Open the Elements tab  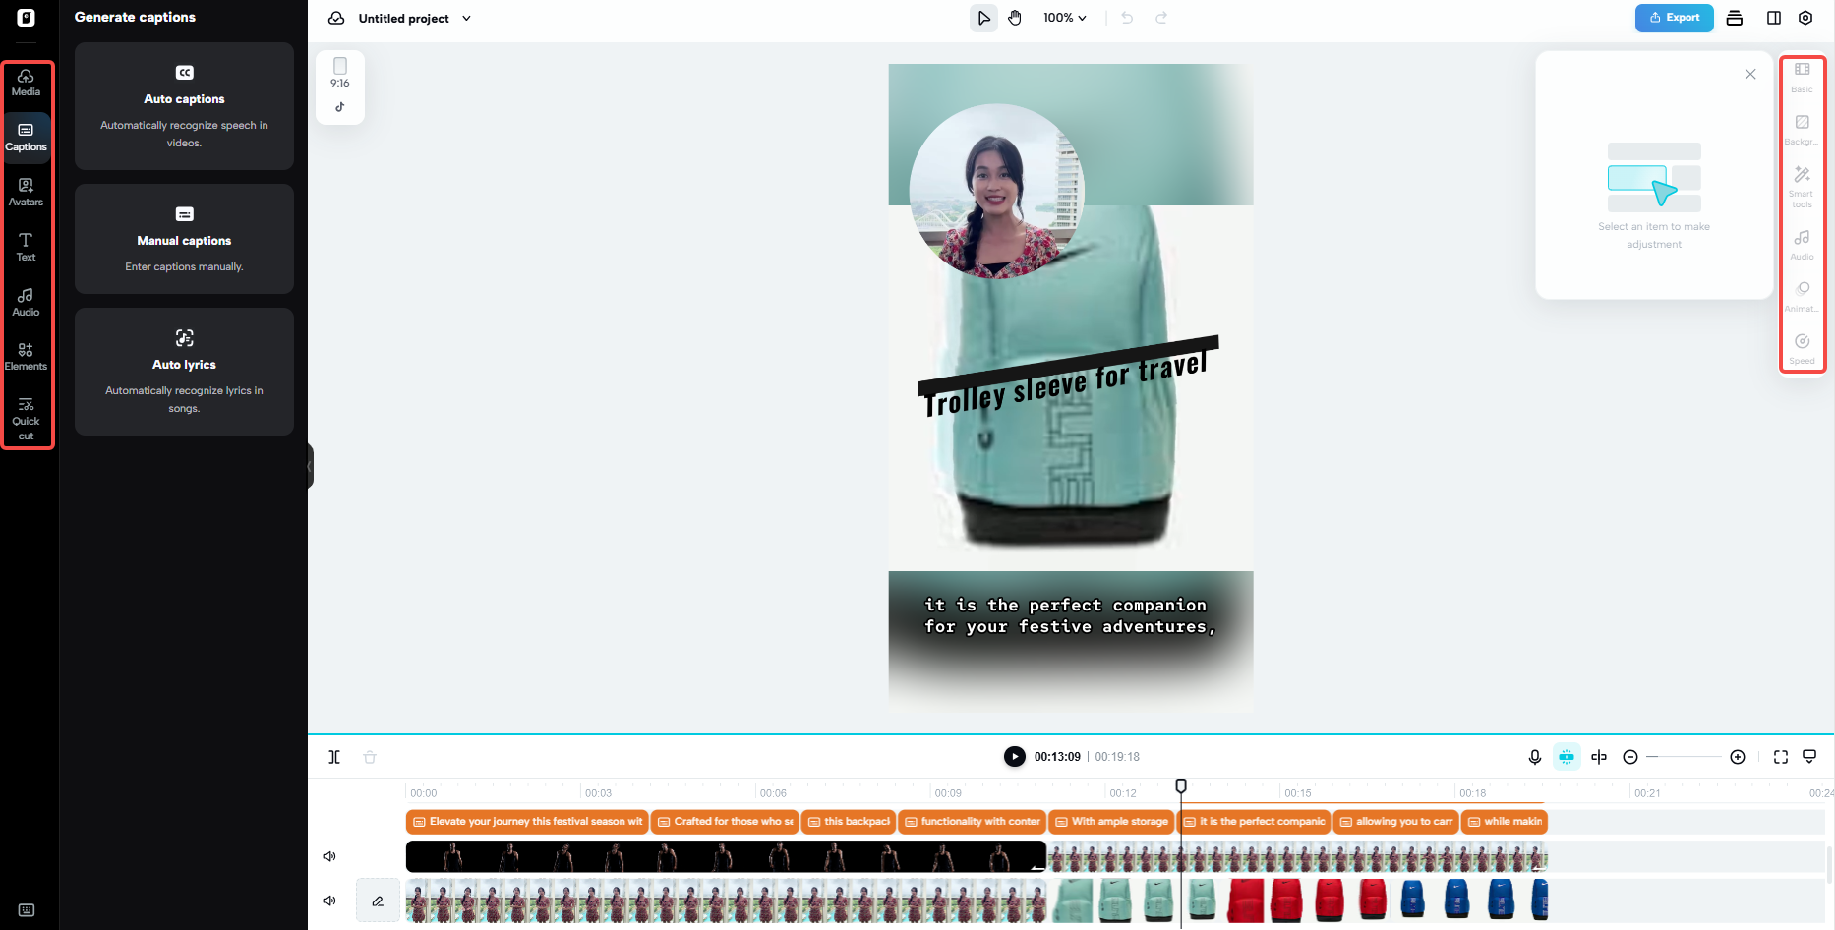point(26,356)
